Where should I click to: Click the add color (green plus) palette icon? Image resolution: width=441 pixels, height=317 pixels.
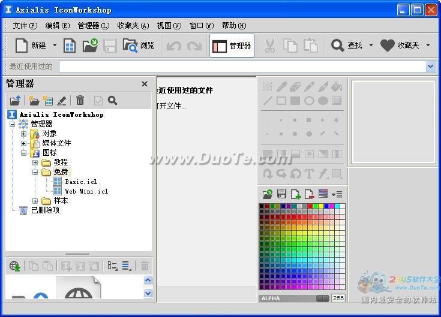(296, 194)
